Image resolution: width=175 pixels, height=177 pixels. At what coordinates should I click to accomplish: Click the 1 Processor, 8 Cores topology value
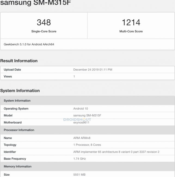(87, 145)
